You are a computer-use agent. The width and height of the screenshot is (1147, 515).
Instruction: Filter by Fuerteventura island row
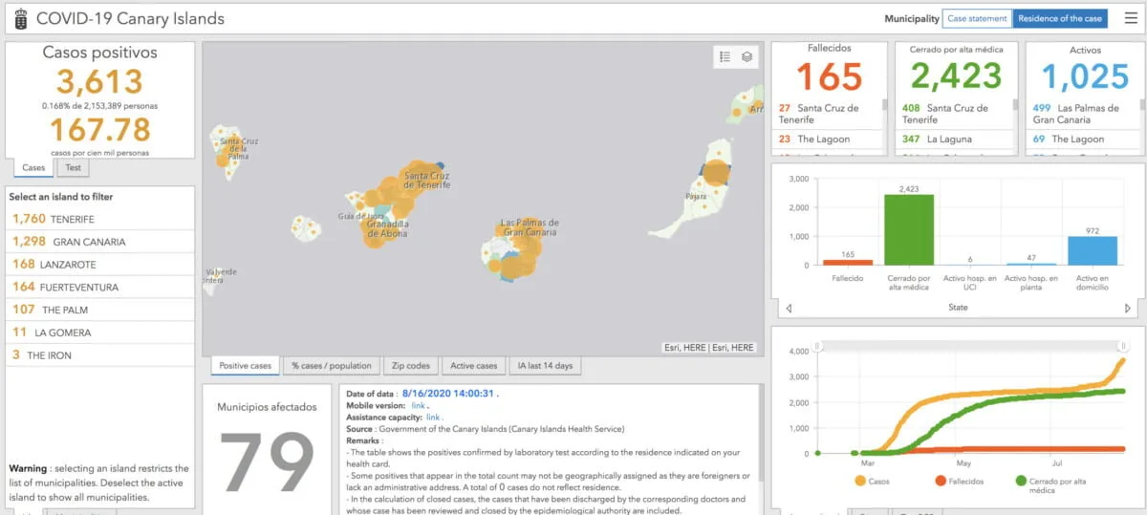click(x=100, y=287)
